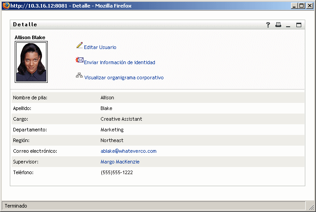
Task: Minimize the Detalle panel
Action: tap(288, 25)
